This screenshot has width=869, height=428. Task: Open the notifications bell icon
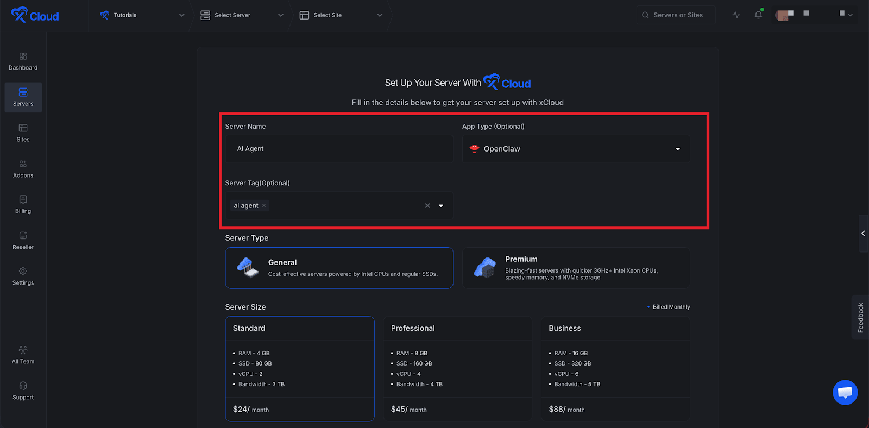[758, 15]
